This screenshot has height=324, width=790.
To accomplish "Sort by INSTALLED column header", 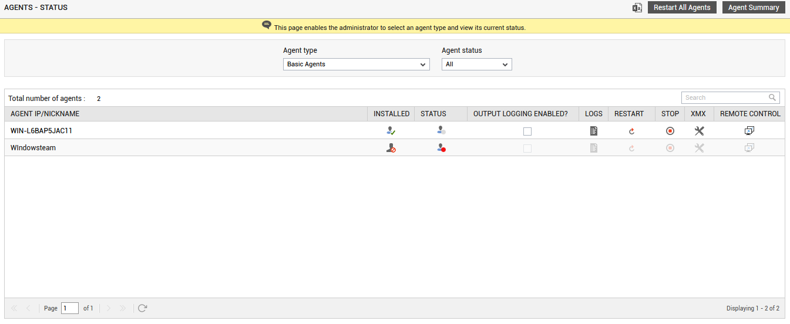I will [391, 114].
